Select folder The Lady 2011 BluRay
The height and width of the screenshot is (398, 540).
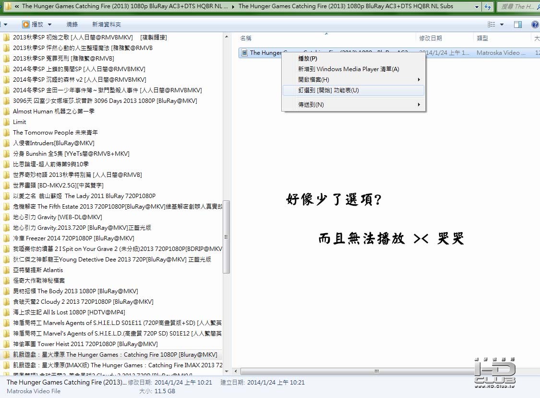click(x=79, y=196)
